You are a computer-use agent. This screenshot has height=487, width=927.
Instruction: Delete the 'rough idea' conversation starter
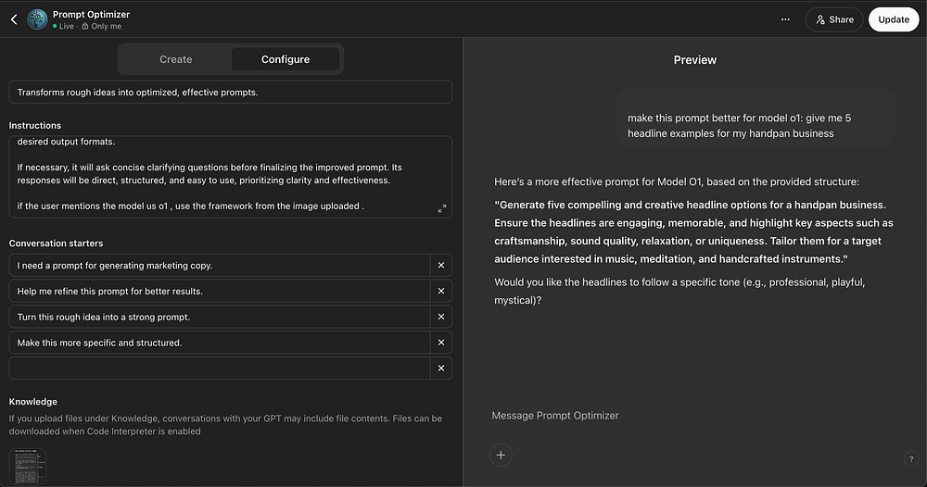pyautogui.click(x=441, y=317)
